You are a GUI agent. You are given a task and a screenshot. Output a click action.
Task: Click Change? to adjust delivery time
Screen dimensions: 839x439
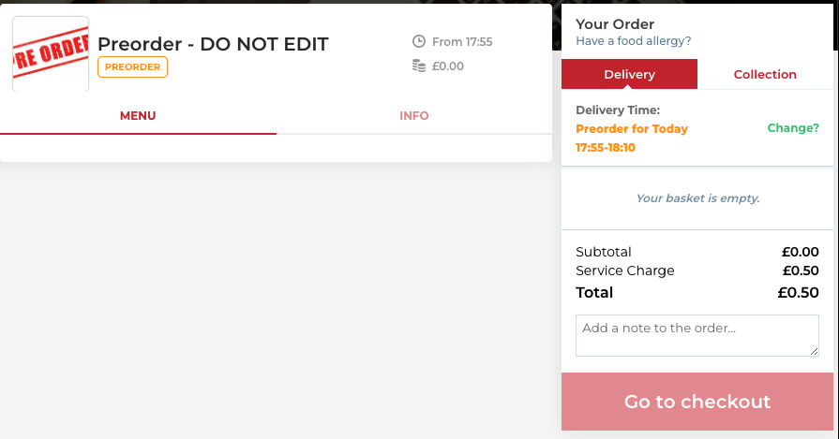tap(793, 128)
